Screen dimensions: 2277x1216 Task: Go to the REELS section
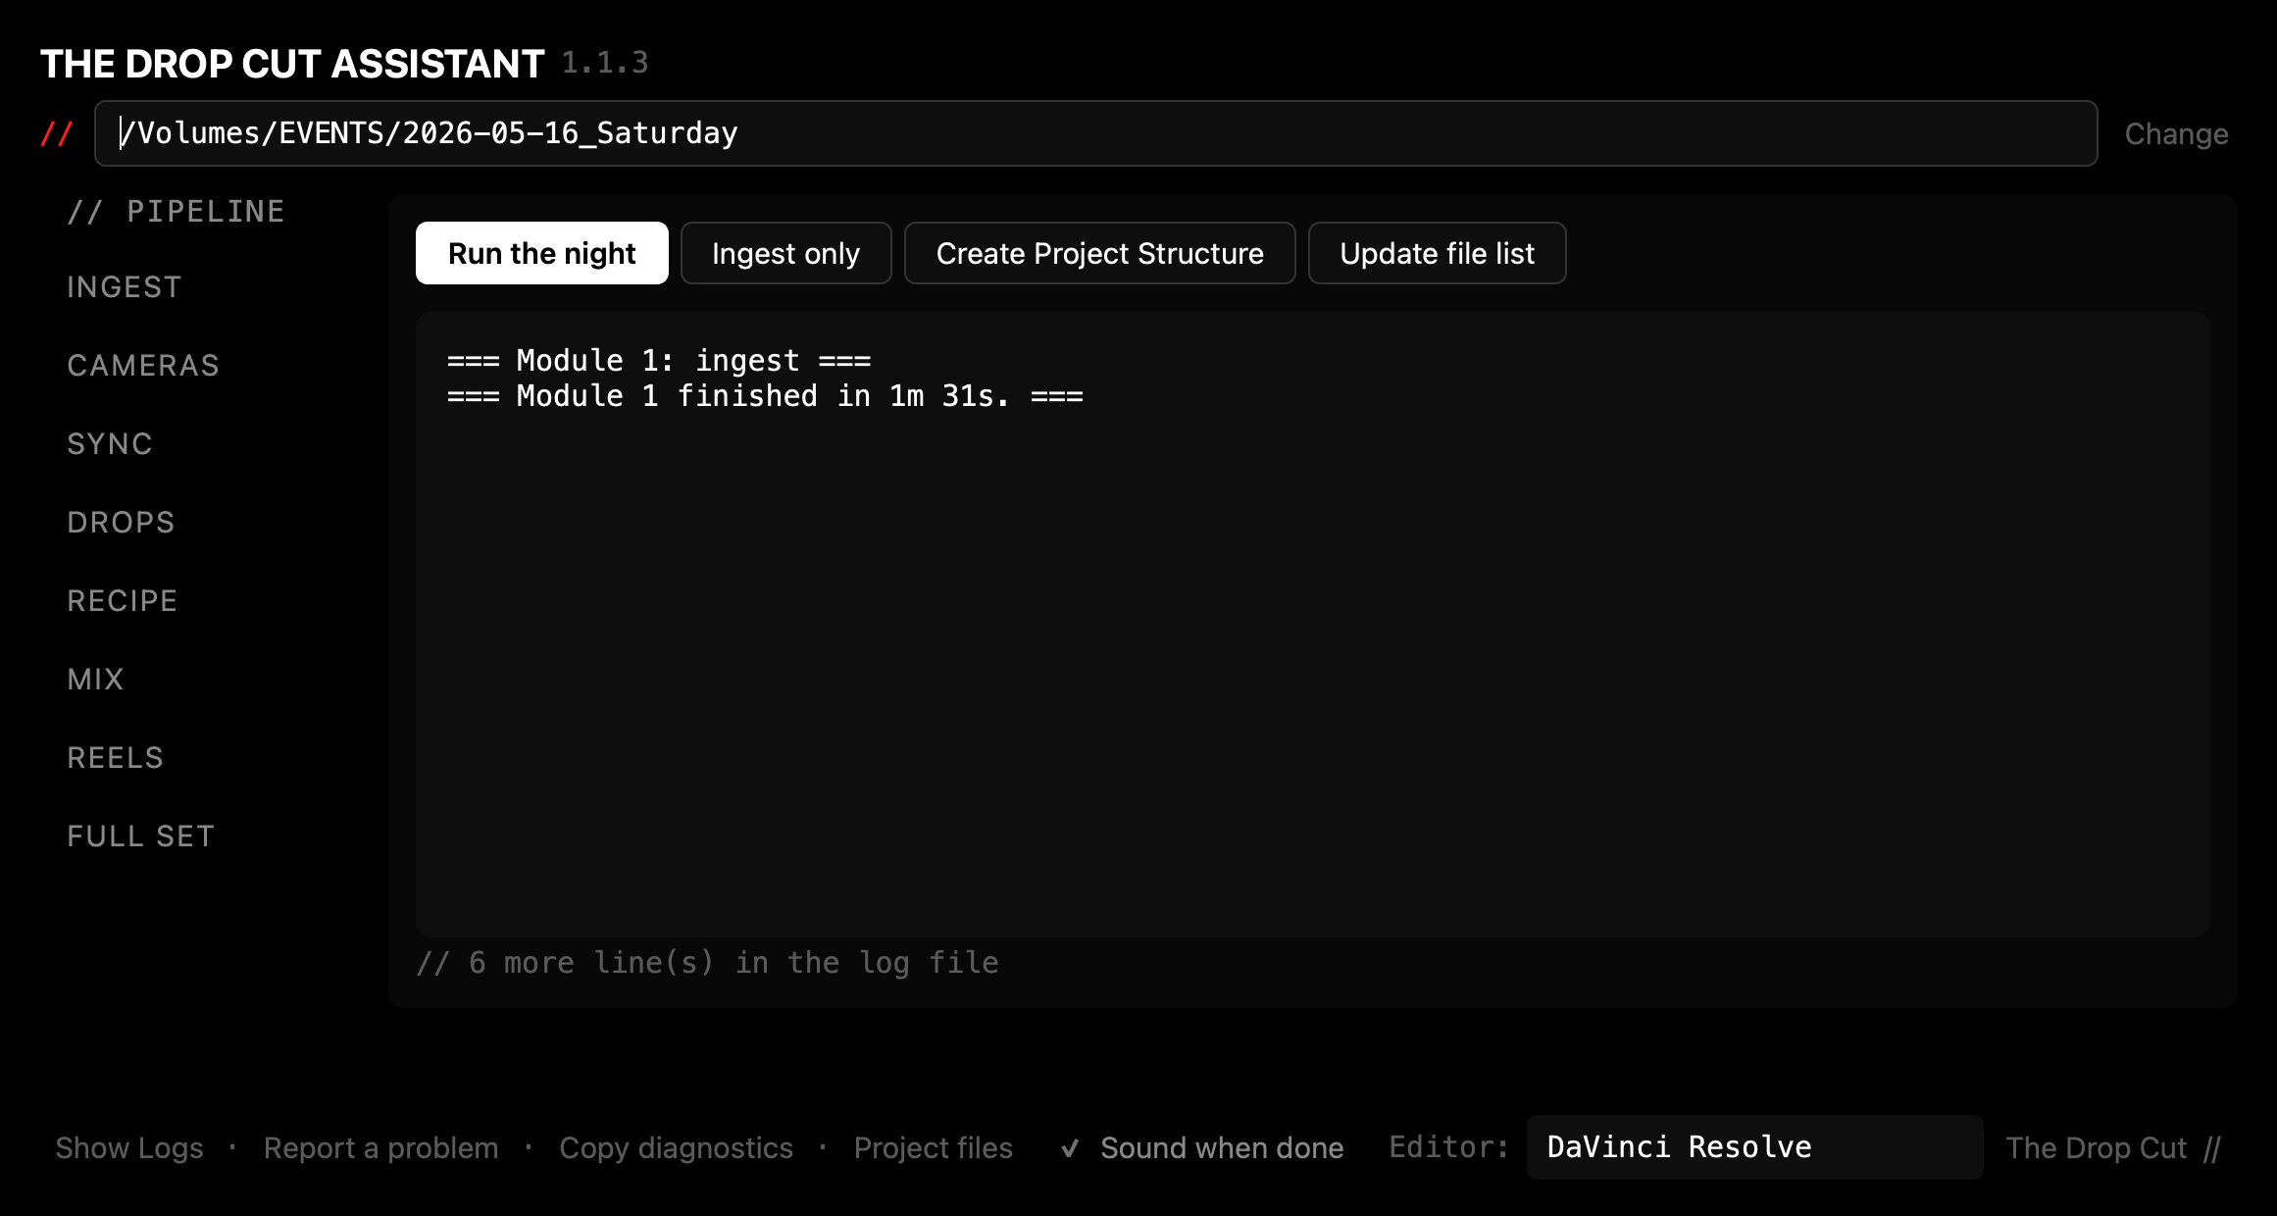[115, 757]
